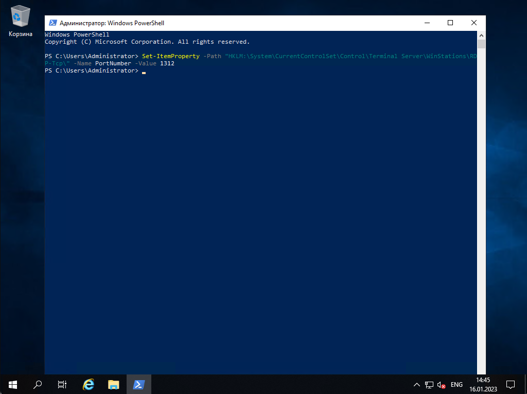Switch input language via ENG indicator
This screenshot has width=527, height=394.
(456, 385)
